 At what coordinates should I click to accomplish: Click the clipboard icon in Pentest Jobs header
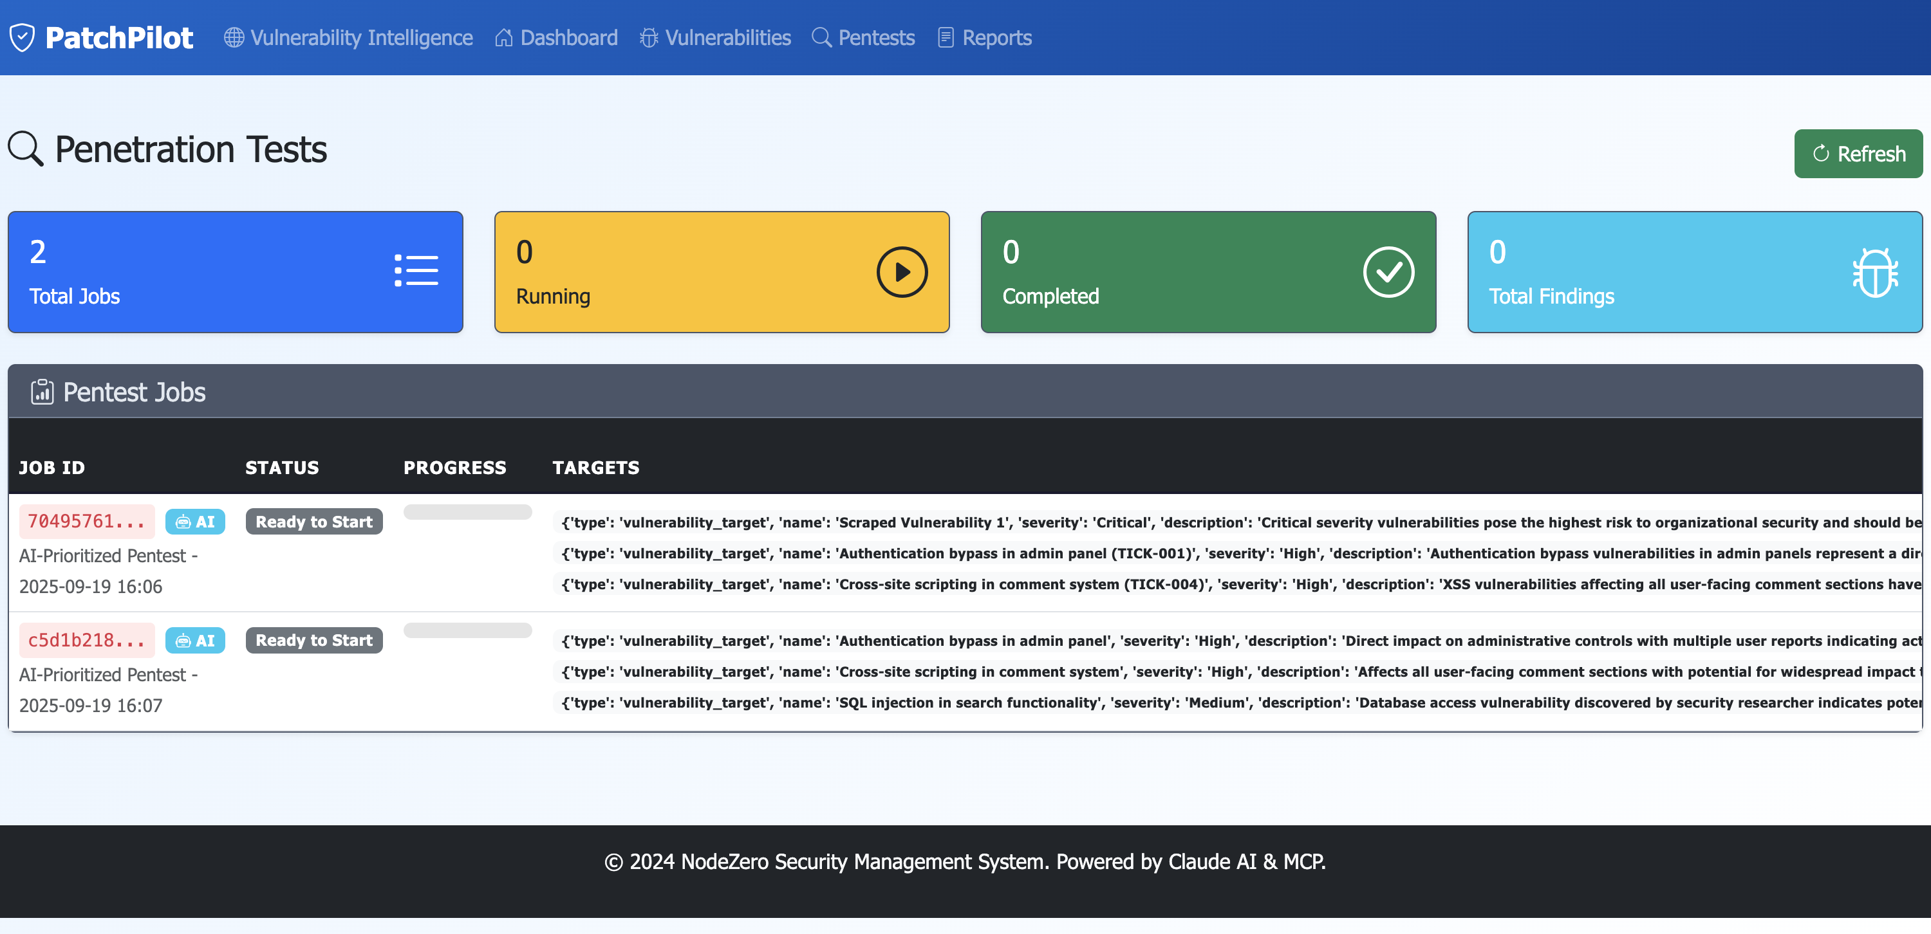[x=42, y=392]
